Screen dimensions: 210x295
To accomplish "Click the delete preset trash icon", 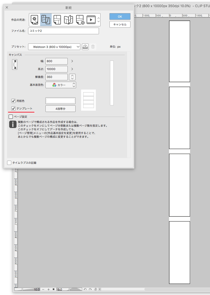I will pos(93,47).
